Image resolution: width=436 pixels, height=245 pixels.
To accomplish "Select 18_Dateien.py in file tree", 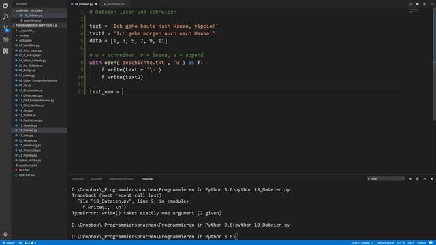I will pyautogui.click(x=39, y=130).
